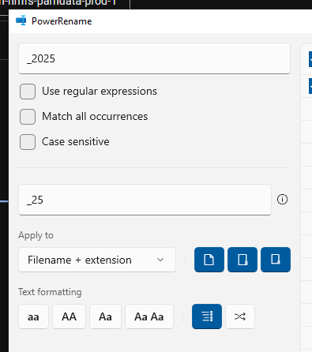Enable Use regular expressions checkbox

click(x=28, y=92)
